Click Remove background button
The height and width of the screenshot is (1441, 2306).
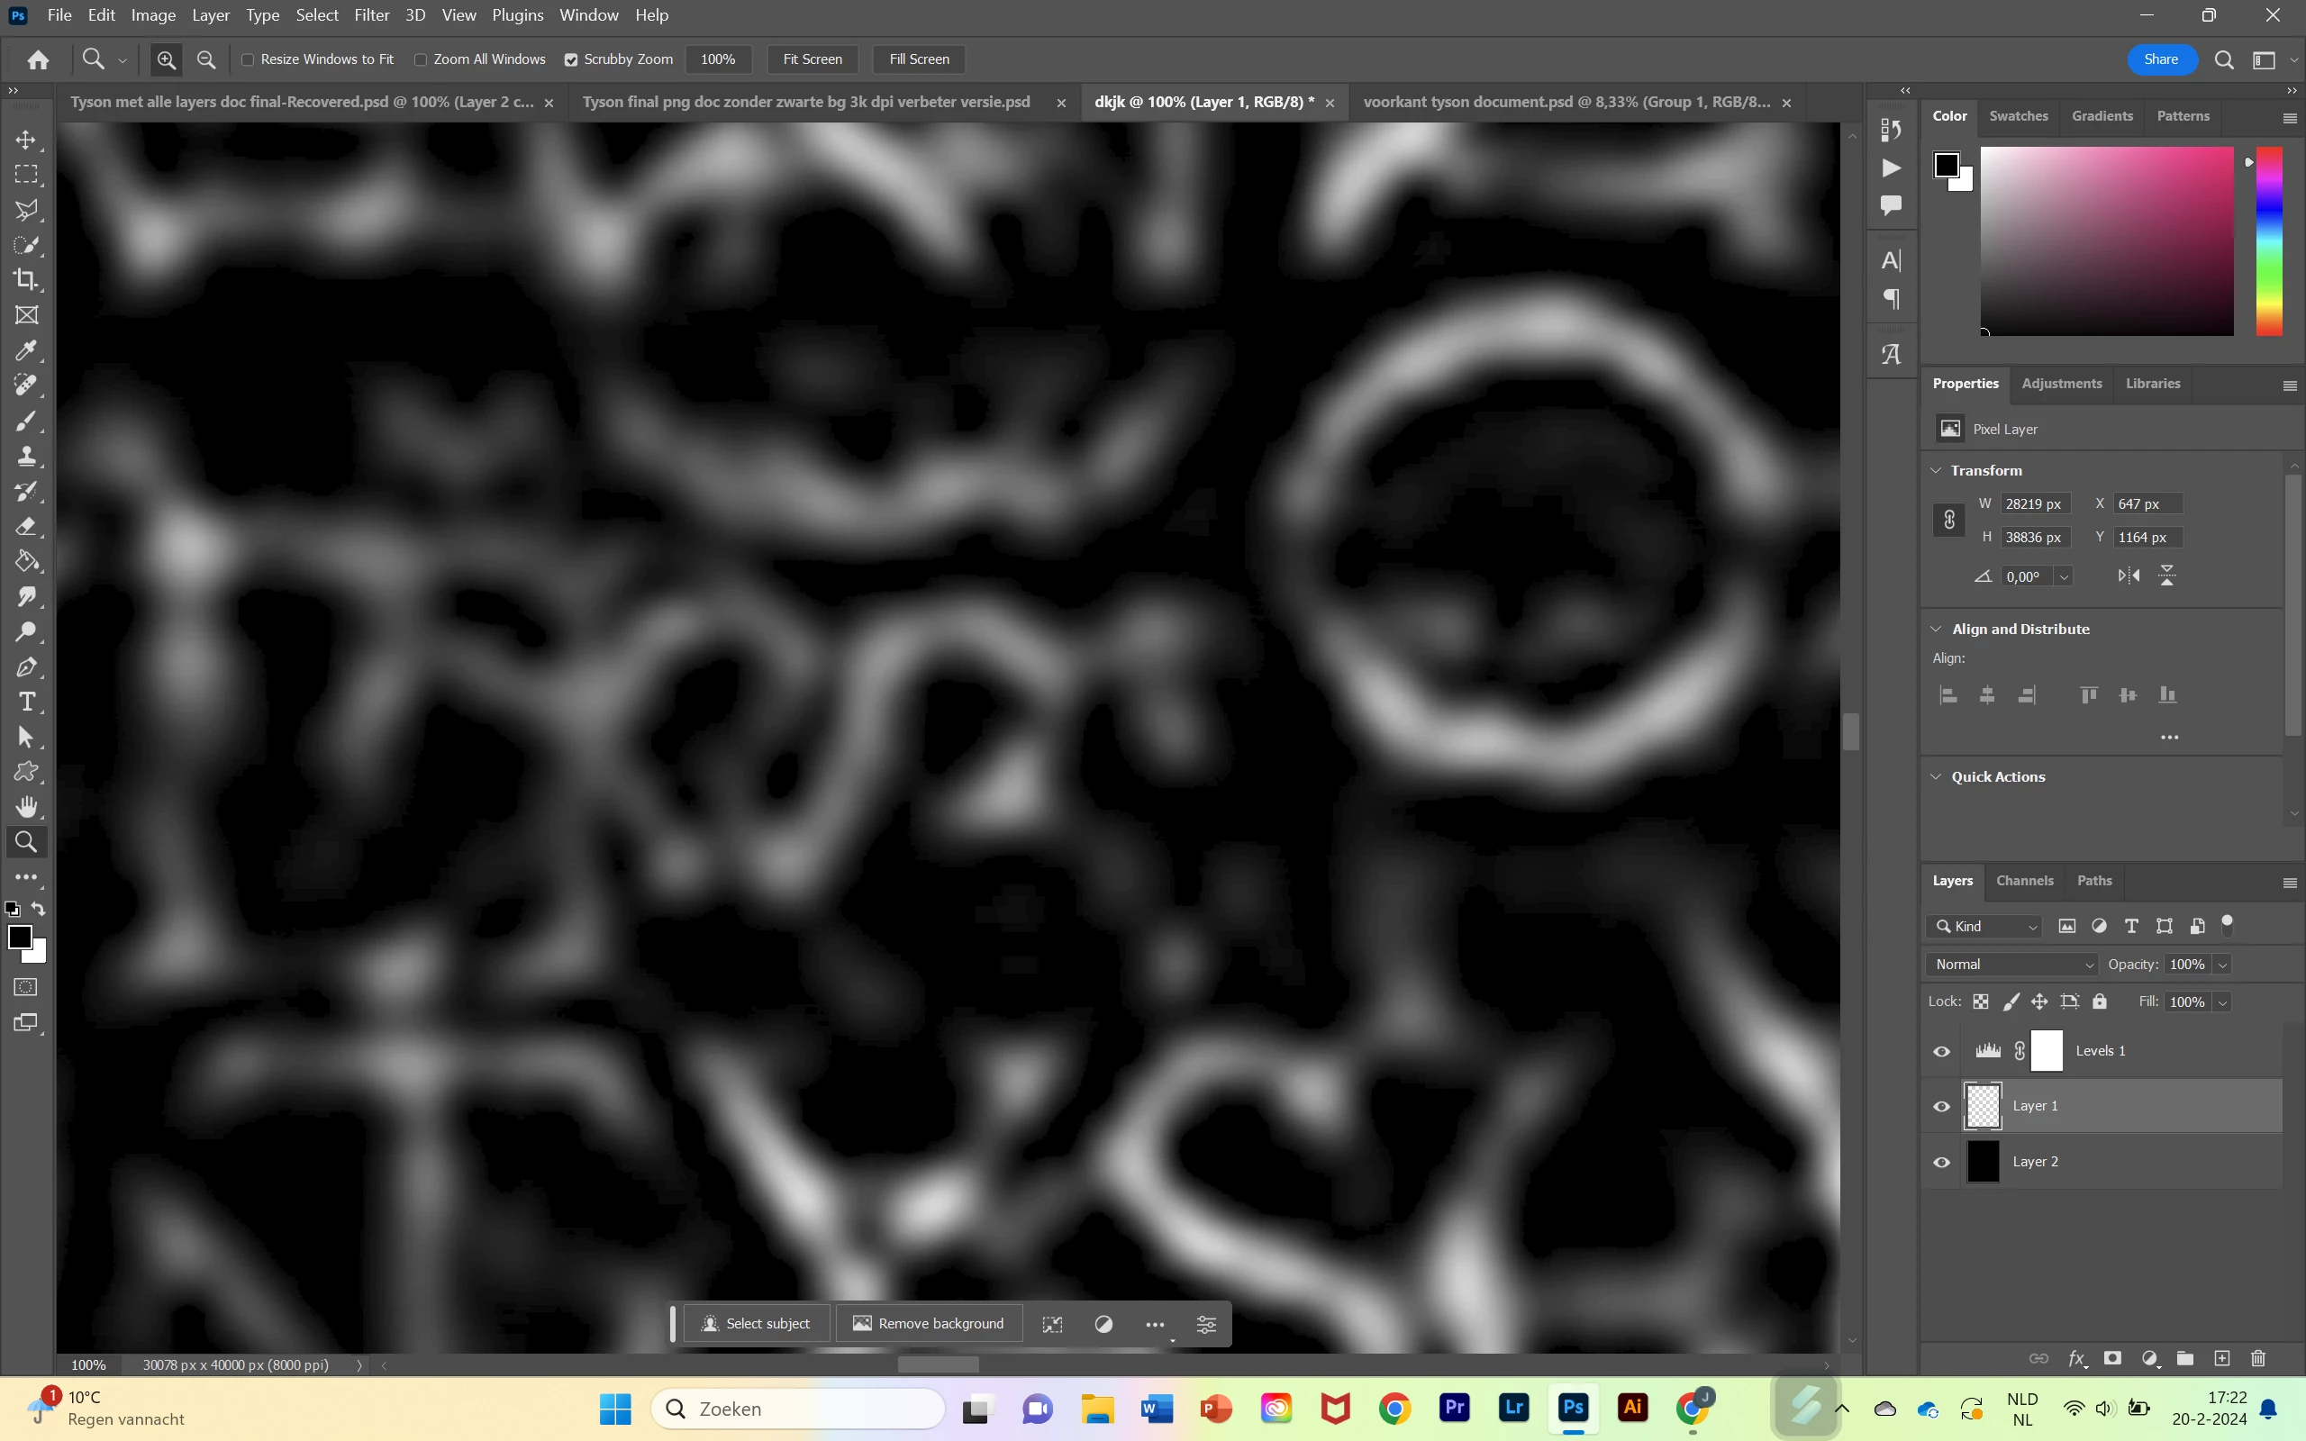[x=928, y=1324]
